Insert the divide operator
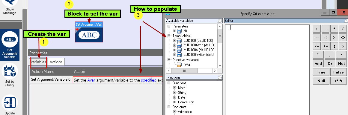348x115 pixels. coord(343,29)
